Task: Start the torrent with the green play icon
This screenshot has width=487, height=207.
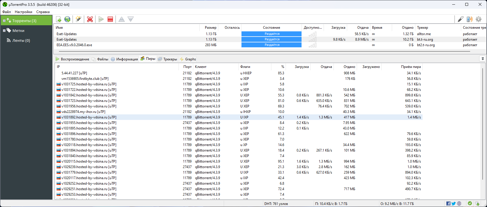Action: 101,19
